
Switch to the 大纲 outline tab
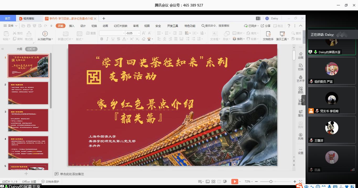pos(19,49)
